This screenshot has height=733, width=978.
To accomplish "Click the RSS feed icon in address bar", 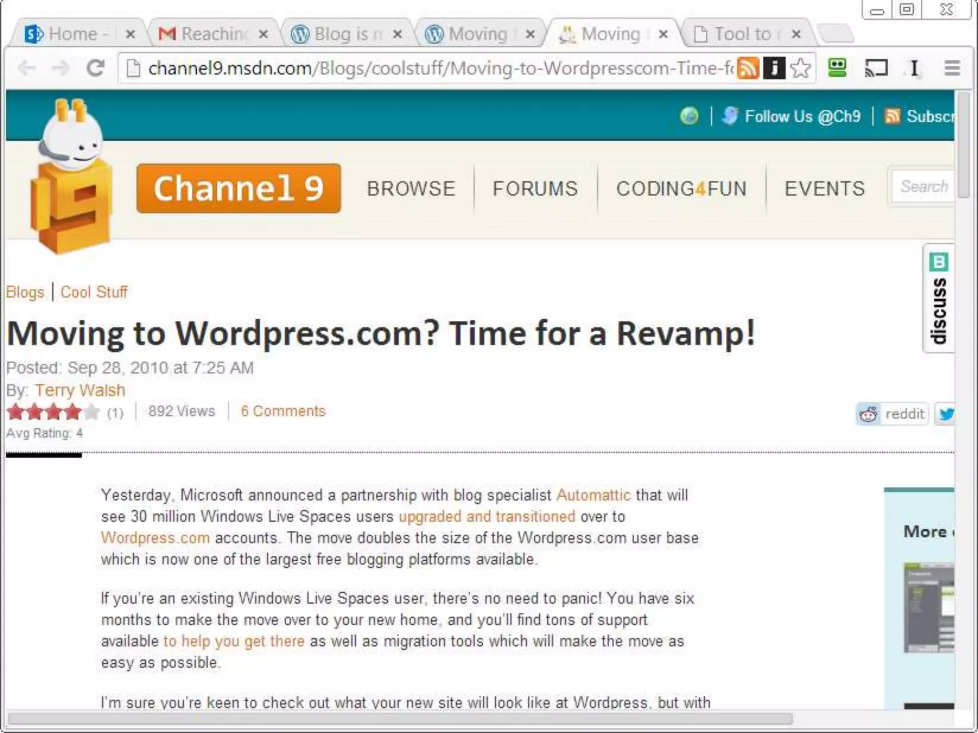I will click(x=747, y=68).
